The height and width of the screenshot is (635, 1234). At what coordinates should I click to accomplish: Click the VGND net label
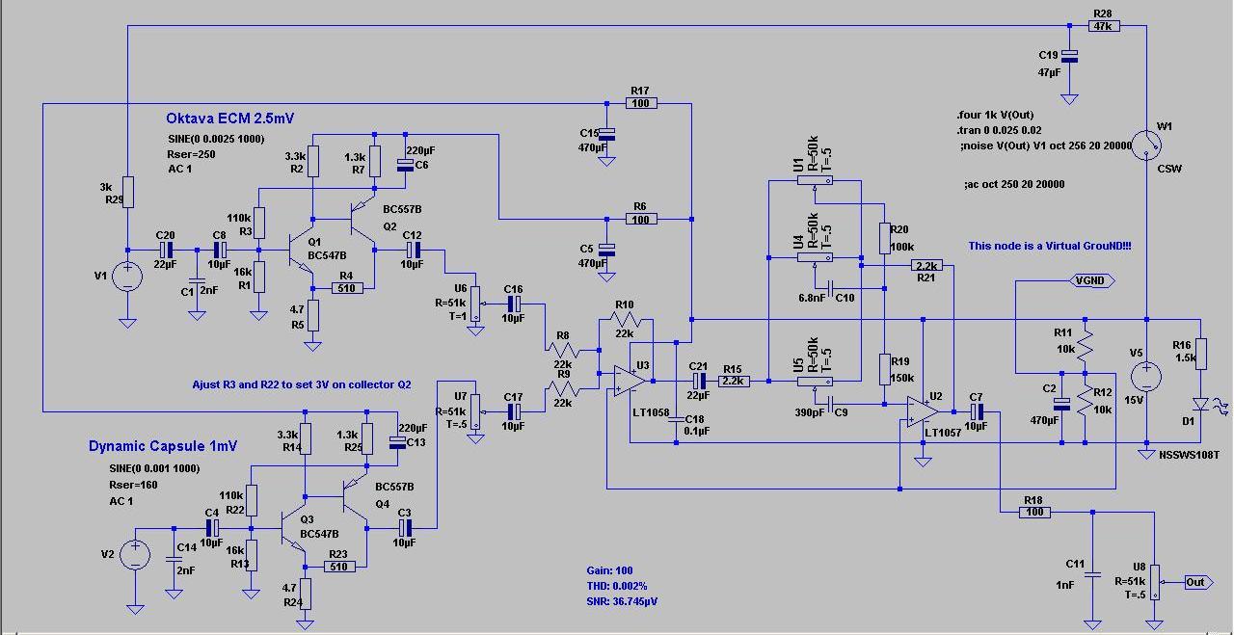click(x=1093, y=280)
